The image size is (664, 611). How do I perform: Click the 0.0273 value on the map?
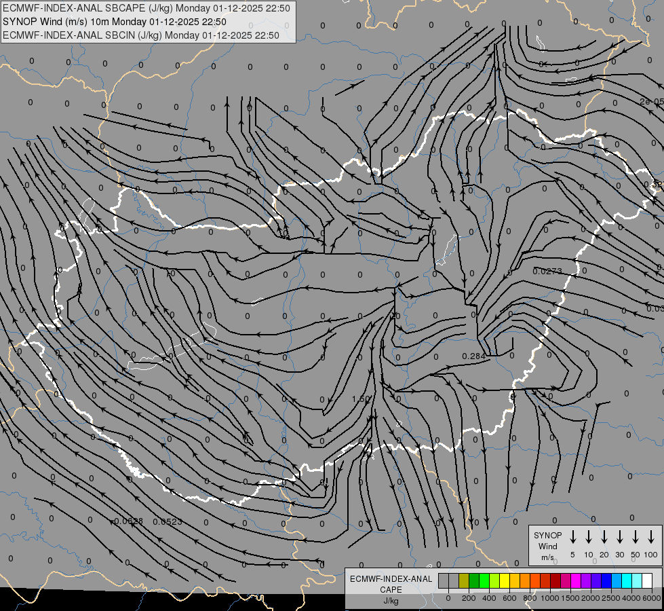(547, 271)
